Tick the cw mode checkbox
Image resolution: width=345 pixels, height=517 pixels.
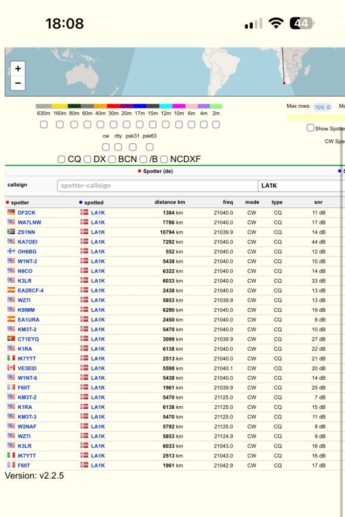point(106,147)
